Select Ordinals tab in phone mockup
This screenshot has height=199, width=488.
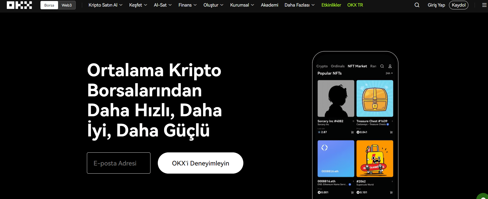338,66
